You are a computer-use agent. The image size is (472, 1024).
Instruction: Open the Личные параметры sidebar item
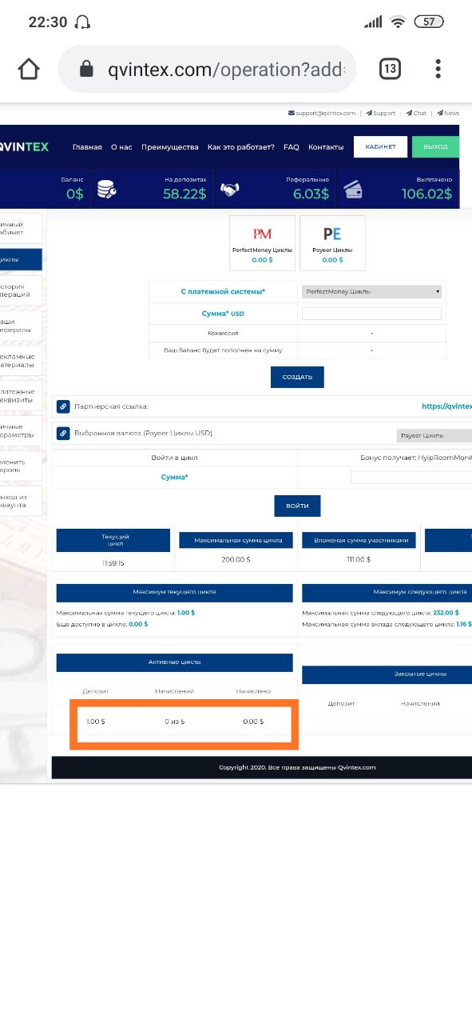(x=21, y=430)
